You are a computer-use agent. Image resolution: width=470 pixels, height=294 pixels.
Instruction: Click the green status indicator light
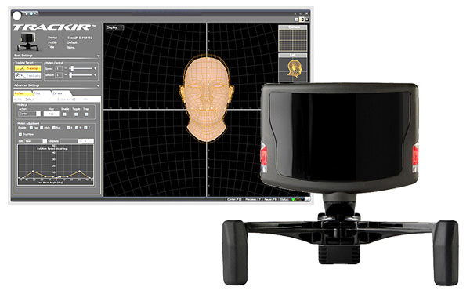point(293,199)
